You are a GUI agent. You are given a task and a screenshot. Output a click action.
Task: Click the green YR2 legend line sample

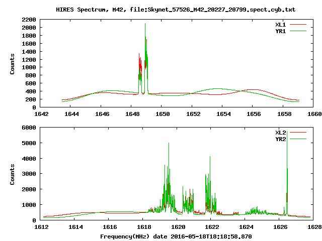298,139
